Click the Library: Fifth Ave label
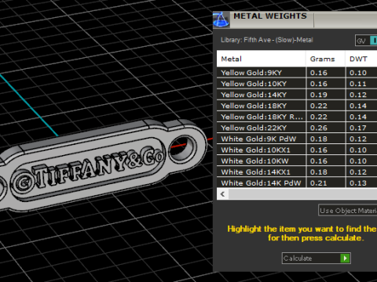The height and width of the screenshot is (282, 377). coord(267,40)
